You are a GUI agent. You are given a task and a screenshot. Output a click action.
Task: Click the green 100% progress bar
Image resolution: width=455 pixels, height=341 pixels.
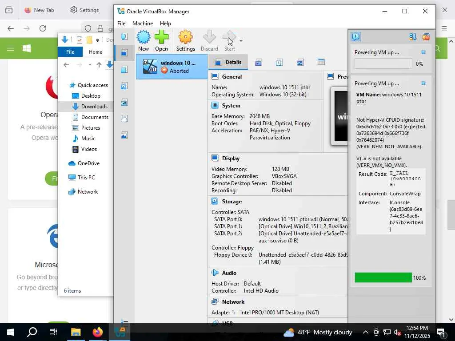(383, 278)
